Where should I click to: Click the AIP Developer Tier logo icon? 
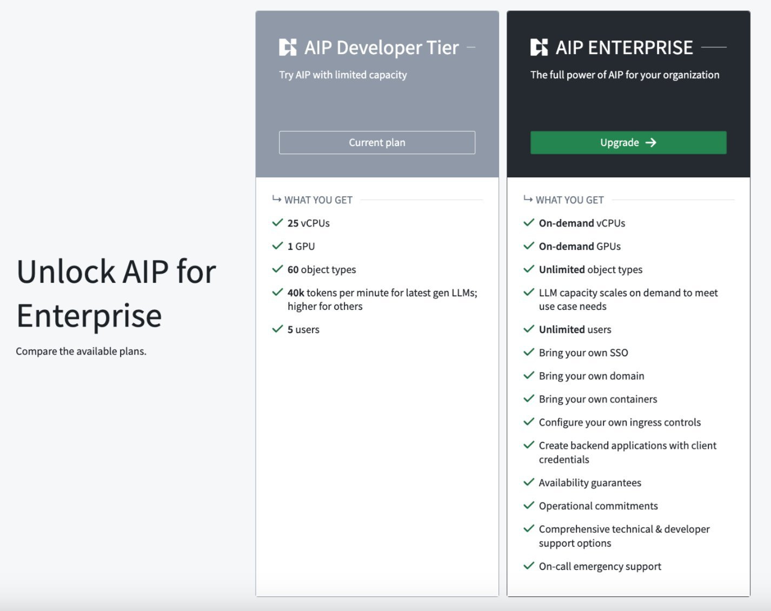click(x=288, y=48)
